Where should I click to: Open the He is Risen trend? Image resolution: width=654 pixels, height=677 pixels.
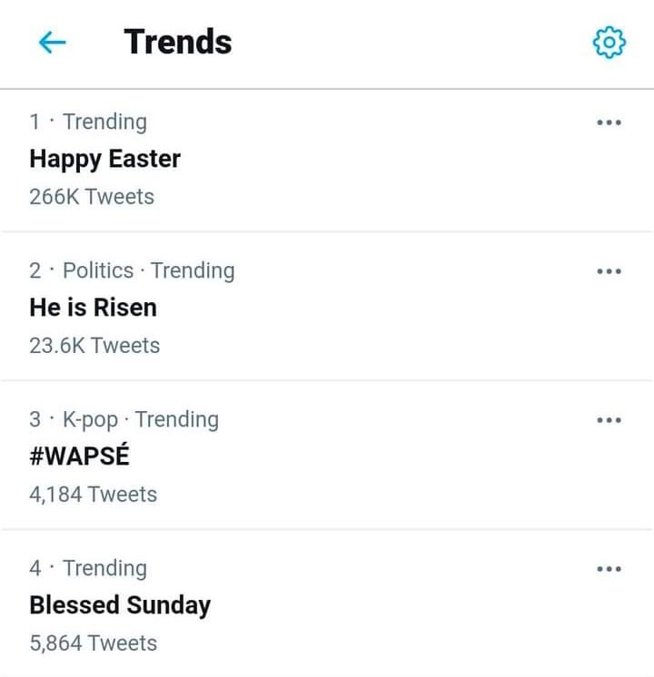point(94,308)
